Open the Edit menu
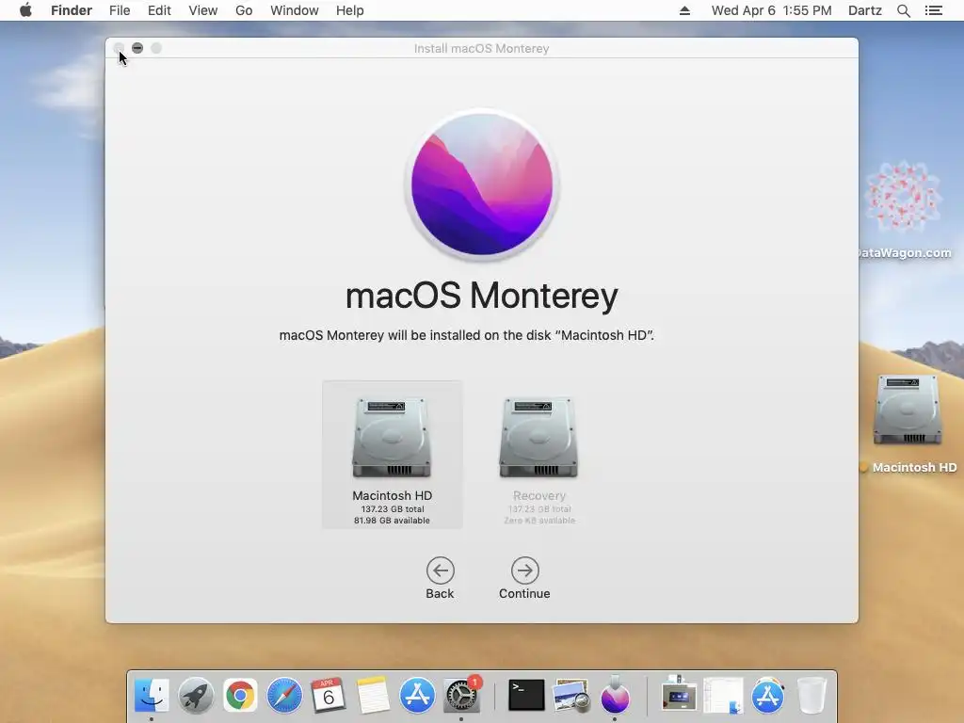This screenshot has height=723, width=964. [x=159, y=10]
